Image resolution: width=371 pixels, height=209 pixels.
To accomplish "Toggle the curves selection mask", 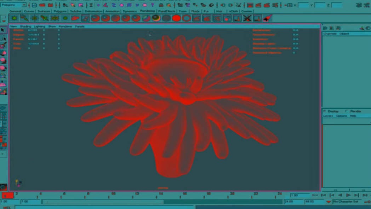I will (x=114, y=5).
